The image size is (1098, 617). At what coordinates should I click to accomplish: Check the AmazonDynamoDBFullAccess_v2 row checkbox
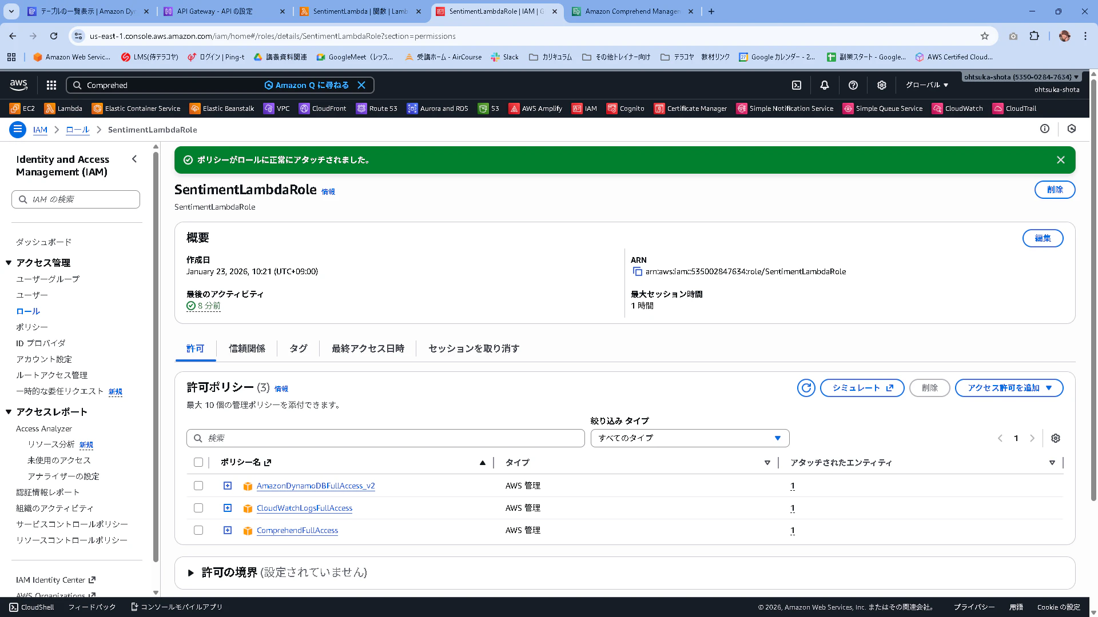[198, 486]
